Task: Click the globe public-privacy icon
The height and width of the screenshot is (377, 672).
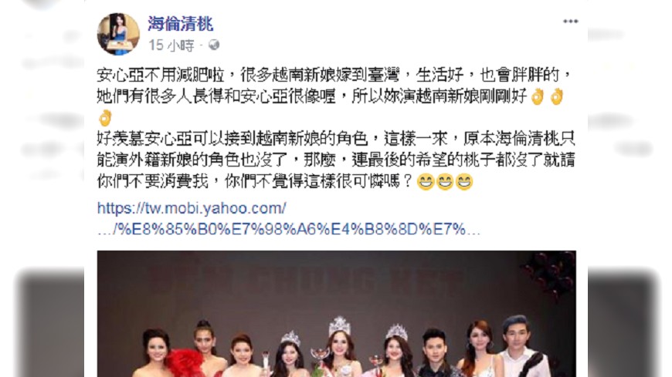Action: coord(213,45)
